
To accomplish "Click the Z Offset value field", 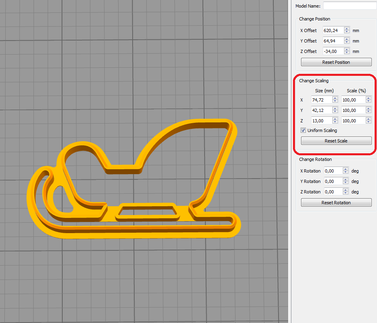I will point(333,51).
